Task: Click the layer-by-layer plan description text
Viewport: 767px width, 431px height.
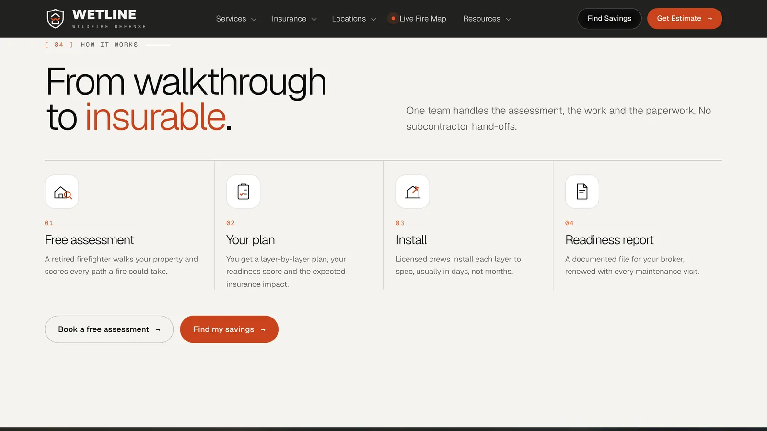Action: (x=286, y=272)
